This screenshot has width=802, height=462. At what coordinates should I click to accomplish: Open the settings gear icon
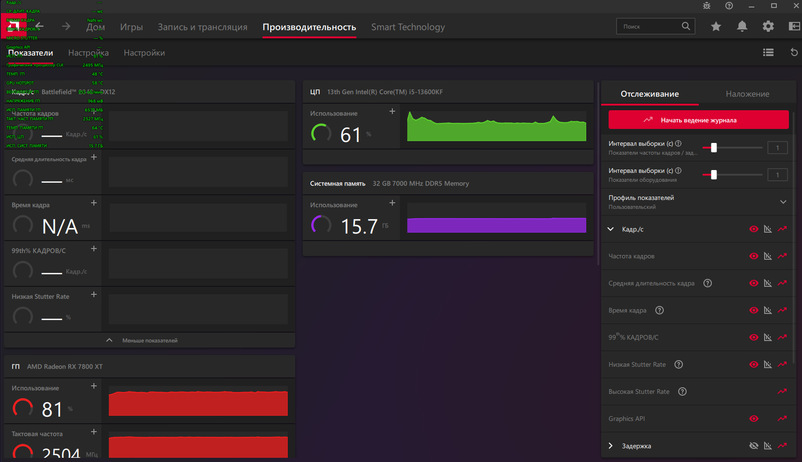[x=768, y=27]
